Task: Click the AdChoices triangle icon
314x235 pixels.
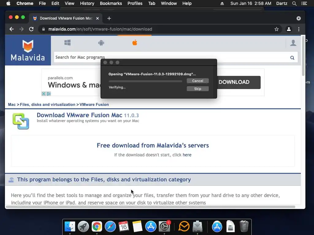Action: tap(49, 94)
